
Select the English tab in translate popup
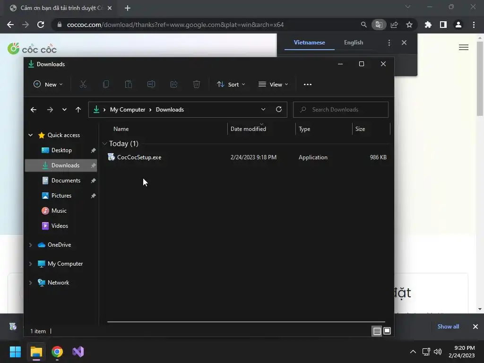354,43
